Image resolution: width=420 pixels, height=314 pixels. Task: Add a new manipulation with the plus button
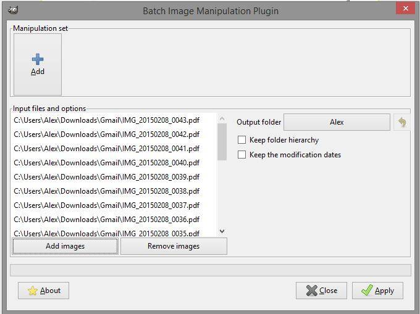(38, 64)
